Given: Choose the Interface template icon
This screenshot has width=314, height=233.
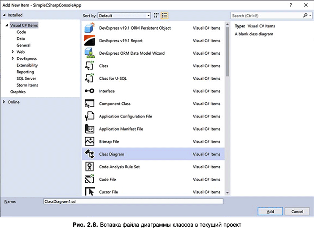Looking at the screenshot, I should click(x=89, y=91).
